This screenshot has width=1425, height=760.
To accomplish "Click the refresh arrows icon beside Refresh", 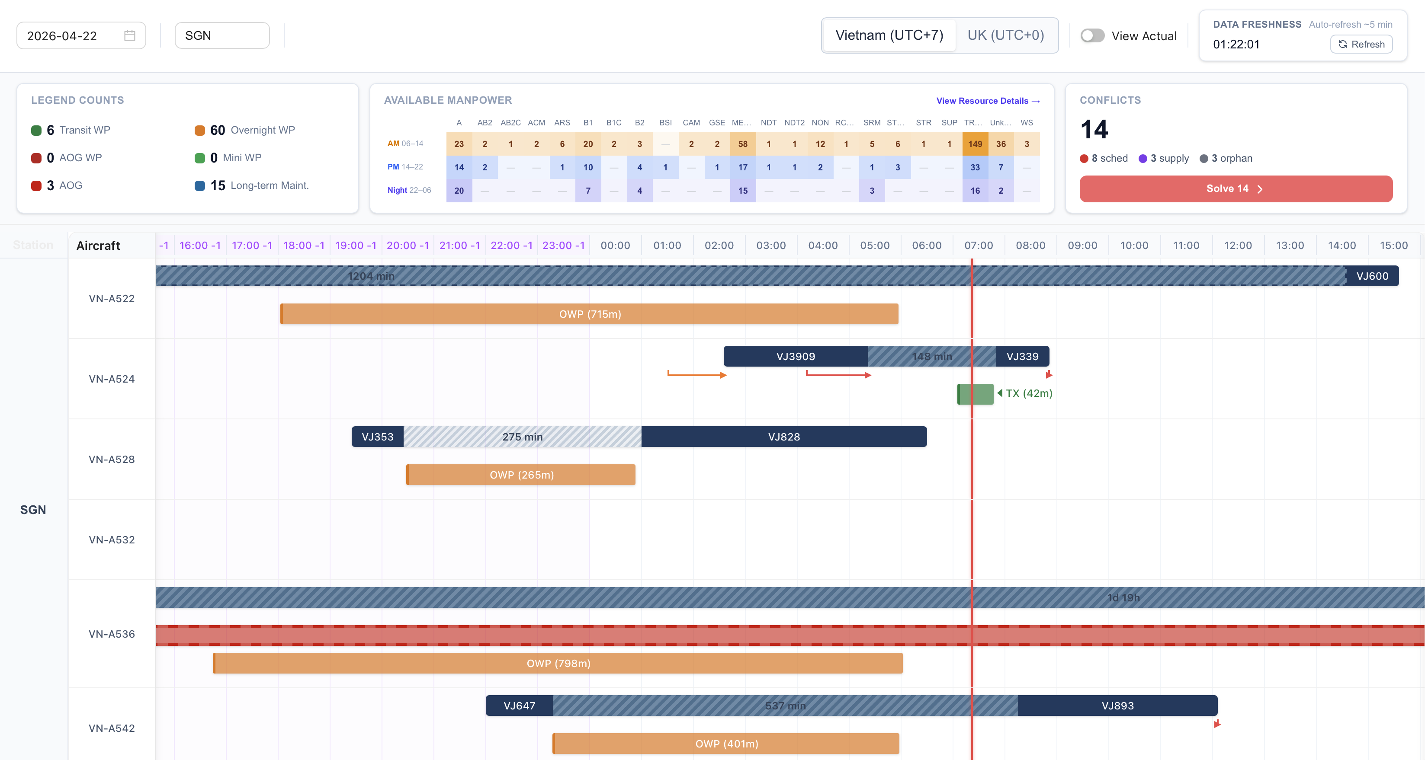I will pos(1342,44).
